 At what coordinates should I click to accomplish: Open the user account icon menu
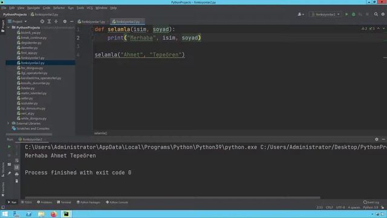(301, 15)
